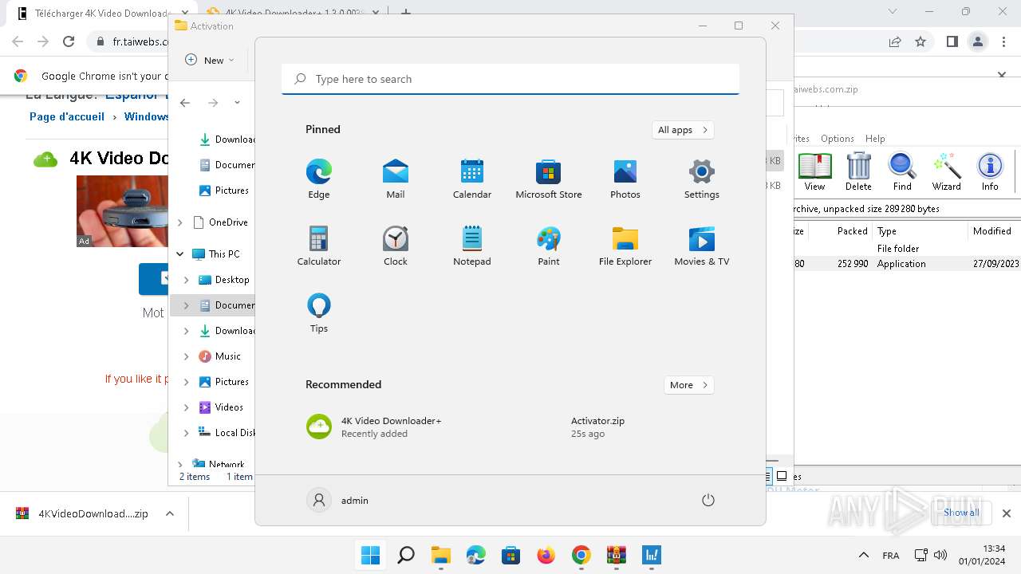
Task: Click the Chrome icon on the taskbar
Action: 581,555
